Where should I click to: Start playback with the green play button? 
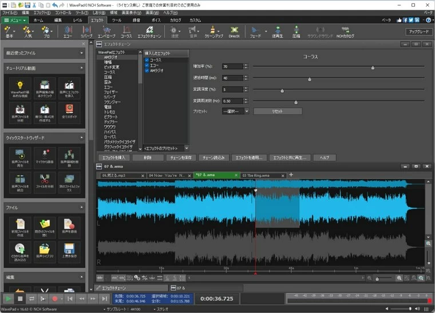pos(9,299)
